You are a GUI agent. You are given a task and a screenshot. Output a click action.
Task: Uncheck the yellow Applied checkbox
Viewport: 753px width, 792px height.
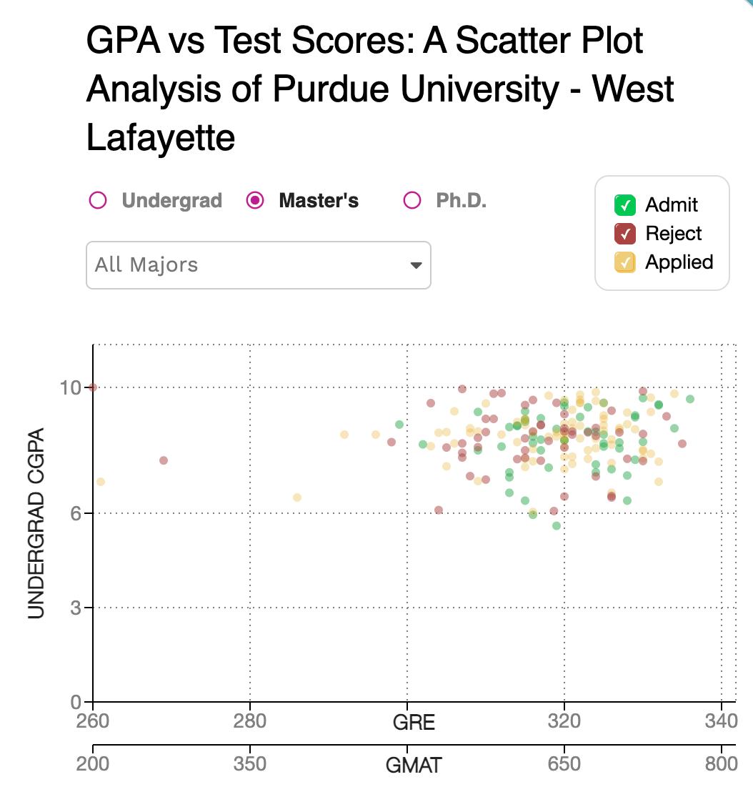625,262
